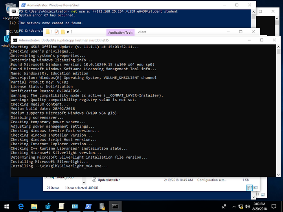Click New folder icon in quick access toolbar
This screenshot has width=283, height=212.
tap(62, 32)
